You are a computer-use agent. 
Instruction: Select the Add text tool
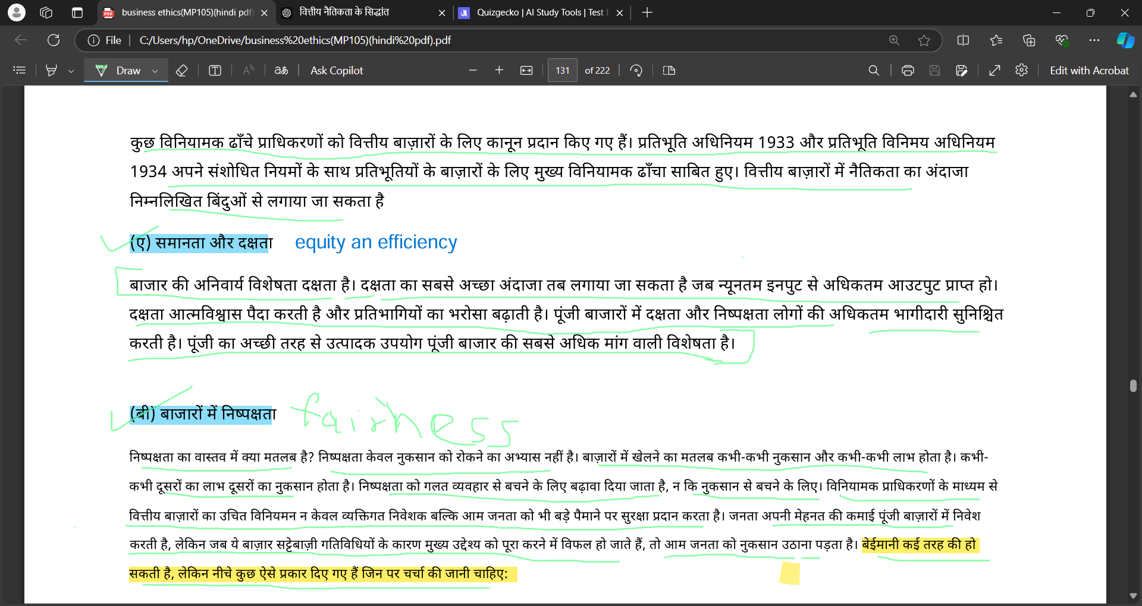tap(215, 70)
